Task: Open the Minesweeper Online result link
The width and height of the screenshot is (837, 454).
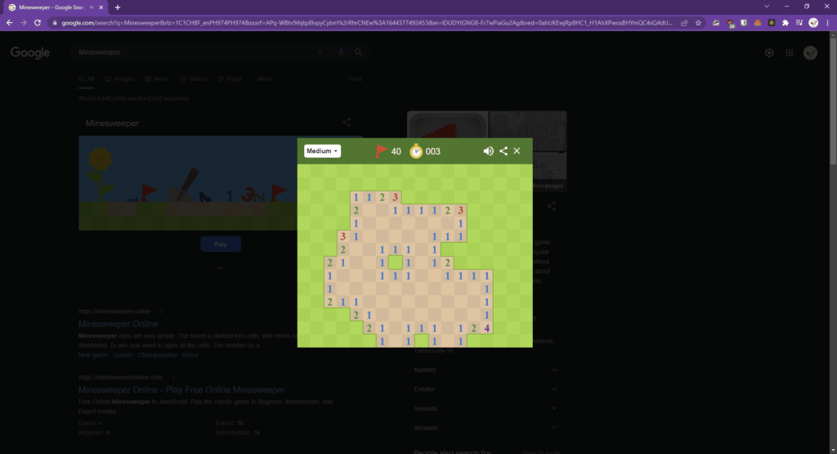Action: pyautogui.click(x=118, y=324)
